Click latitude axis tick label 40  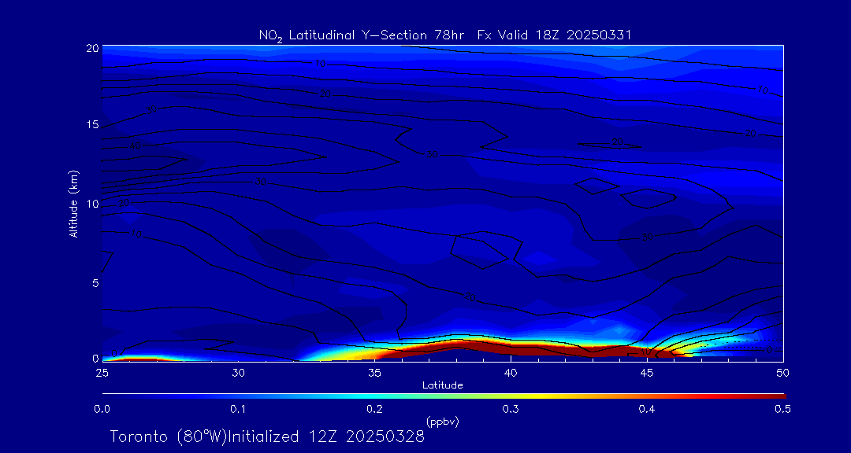511,373
